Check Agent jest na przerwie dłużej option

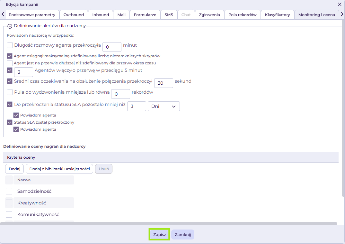point(10,63)
